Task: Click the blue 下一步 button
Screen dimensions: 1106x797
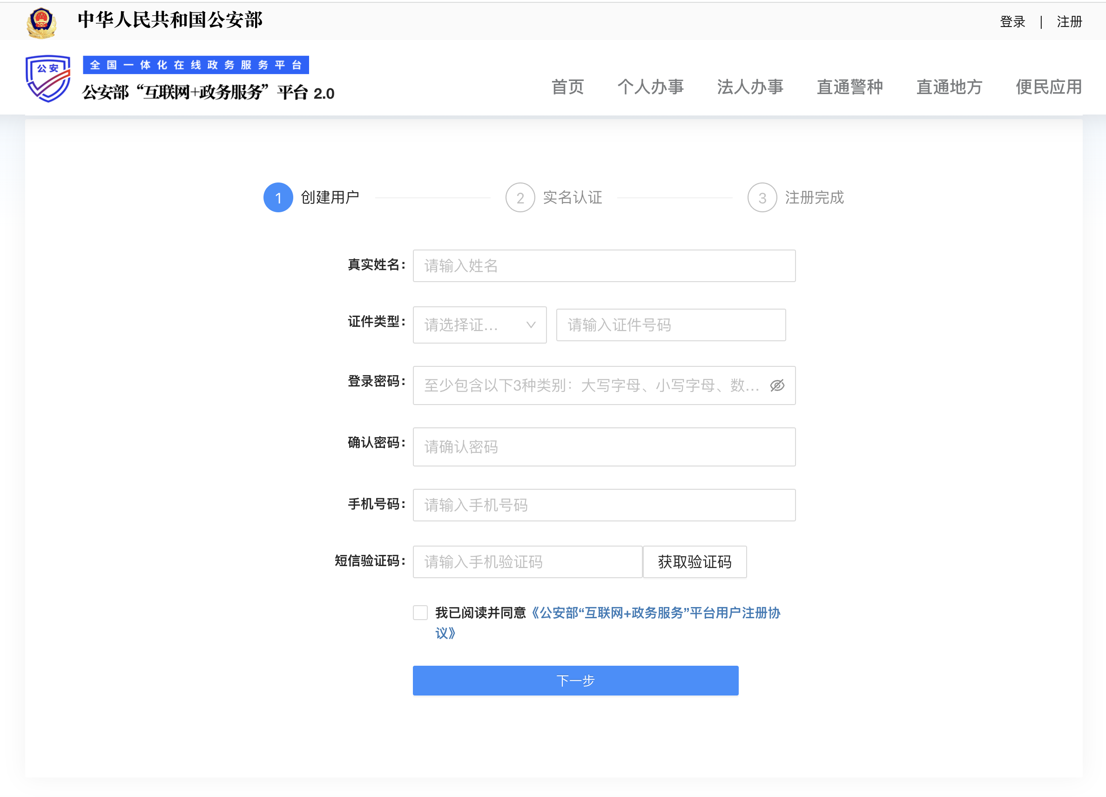Action: click(575, 681)
